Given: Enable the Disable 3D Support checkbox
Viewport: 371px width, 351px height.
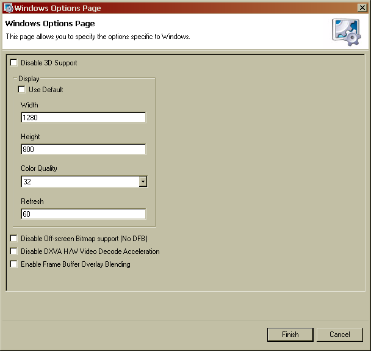Looking at the screenshot, I should [13, 63].
